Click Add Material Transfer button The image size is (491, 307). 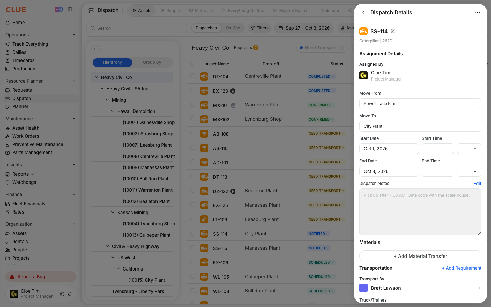[420, 256]
